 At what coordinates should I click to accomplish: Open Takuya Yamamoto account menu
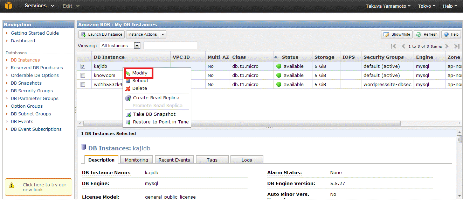tap(388, 6)
